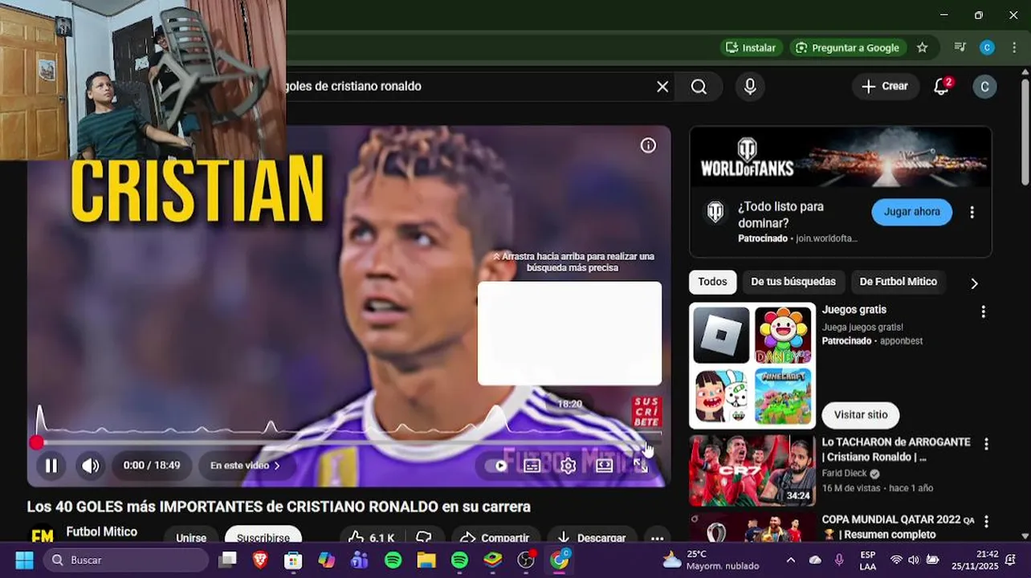Open the YouTube account avatar menu
Viewport: 1031px width, 578px height.
pyautogui.click(x=984, y=87)
